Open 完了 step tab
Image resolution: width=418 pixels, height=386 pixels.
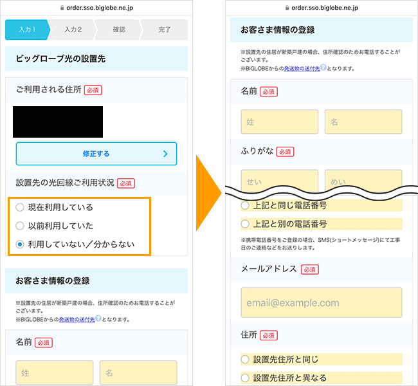pos(165,30)
